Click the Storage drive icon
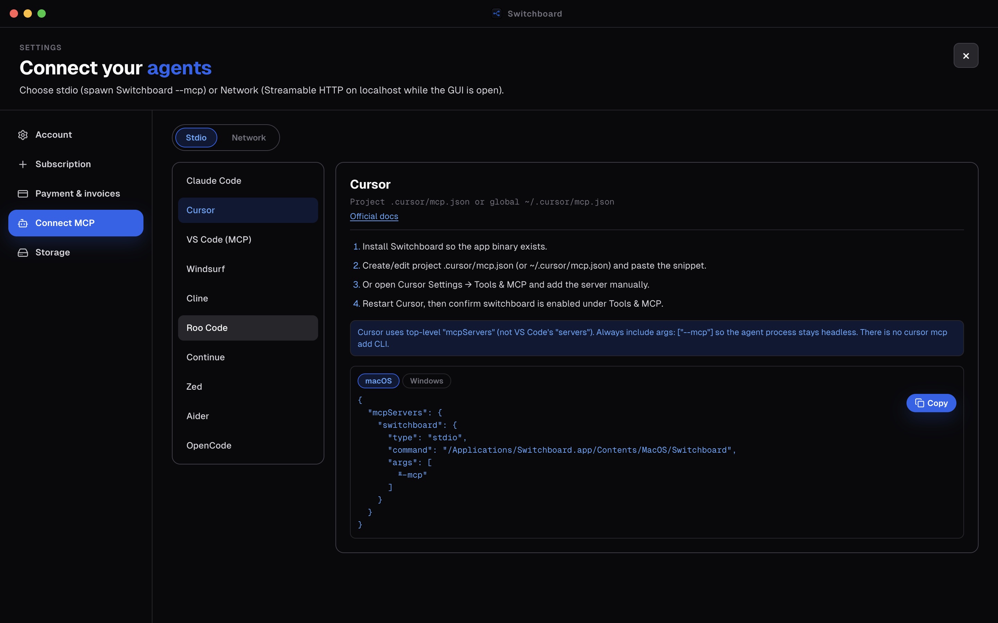 coord(23,253)
